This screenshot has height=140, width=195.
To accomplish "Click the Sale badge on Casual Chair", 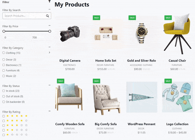I will click(x=168, y=18).
